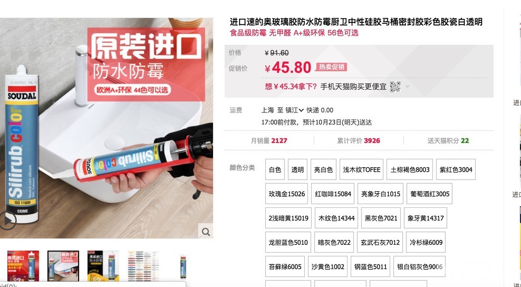Select 黑灰色7021 color variant
This screenshot has width=521, height=287.
tap(381, 218)
